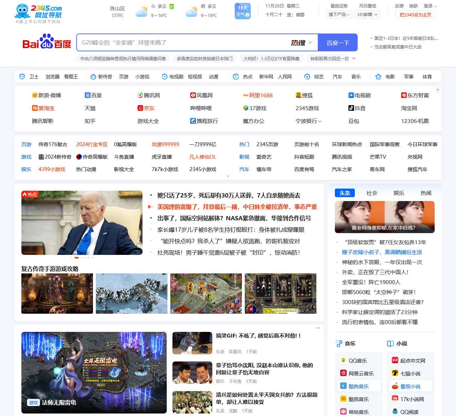Switch to the 热闻 tab
The height and width of the screenshot is (416, 456).
(426, 193)
